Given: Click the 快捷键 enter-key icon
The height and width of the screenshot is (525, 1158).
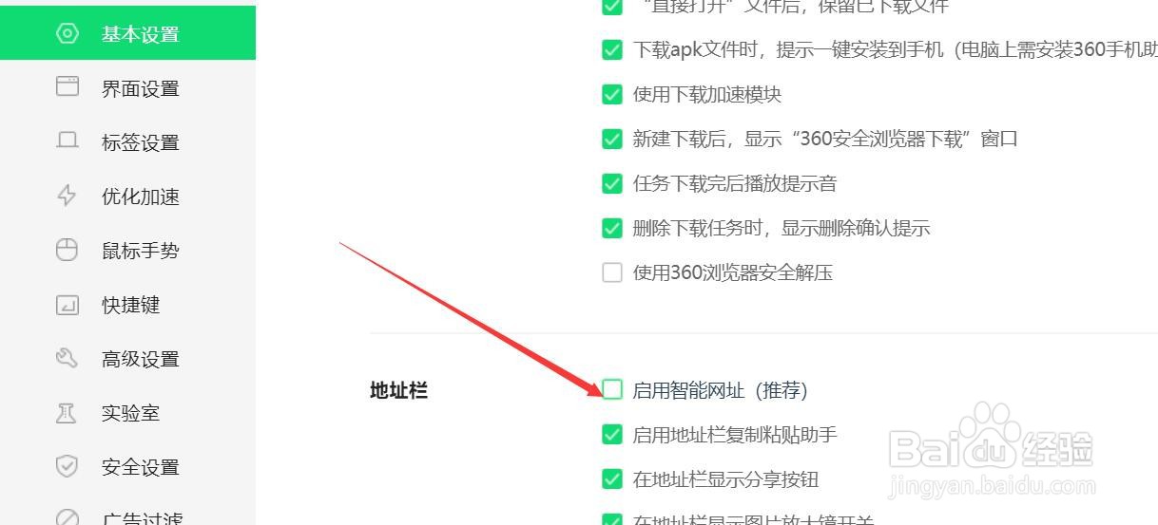Looking at the screenshot, I should 68,304.
